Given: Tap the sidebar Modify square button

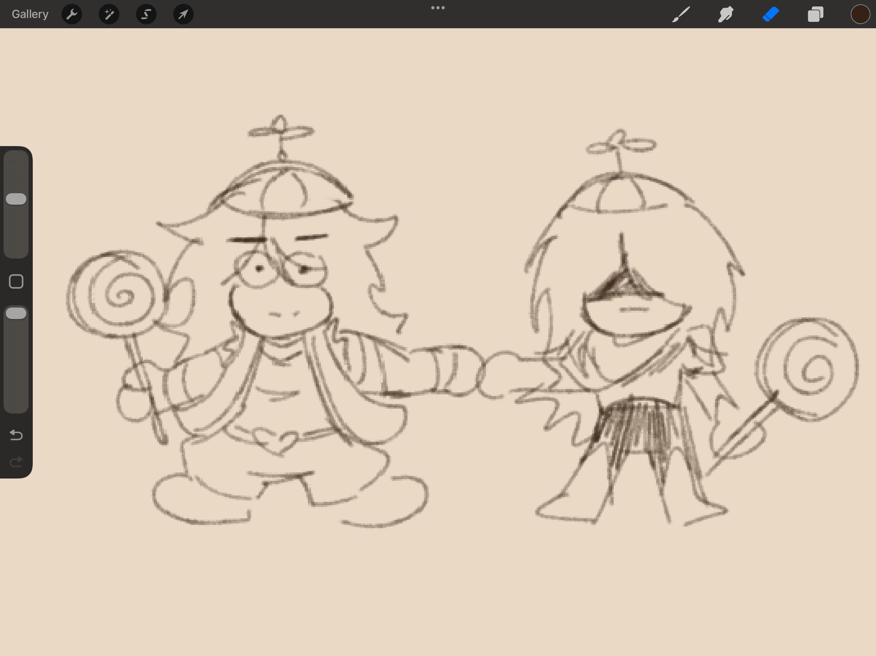Looking at the screenshot, I should [x=16, y=282].
